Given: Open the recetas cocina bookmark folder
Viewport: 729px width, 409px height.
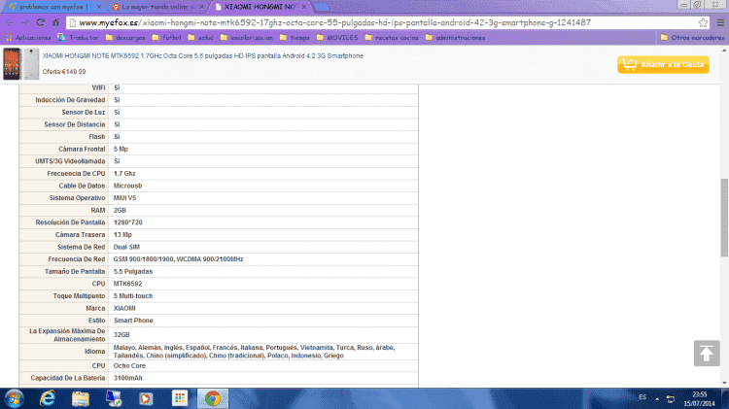Looking at the screenshot, I should [392, 38].
